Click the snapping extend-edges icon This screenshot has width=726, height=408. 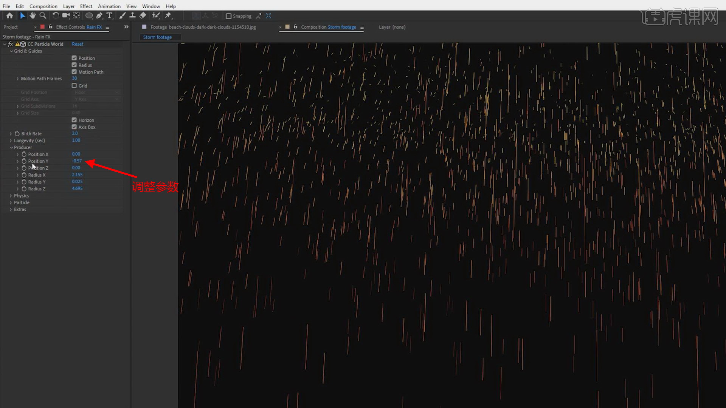click(x=258, y=16)
